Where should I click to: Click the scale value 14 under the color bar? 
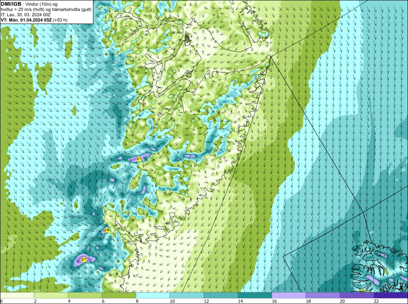point(240,301)
